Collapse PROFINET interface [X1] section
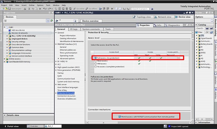Screen dimensions: 217x129 coord(56,44)
